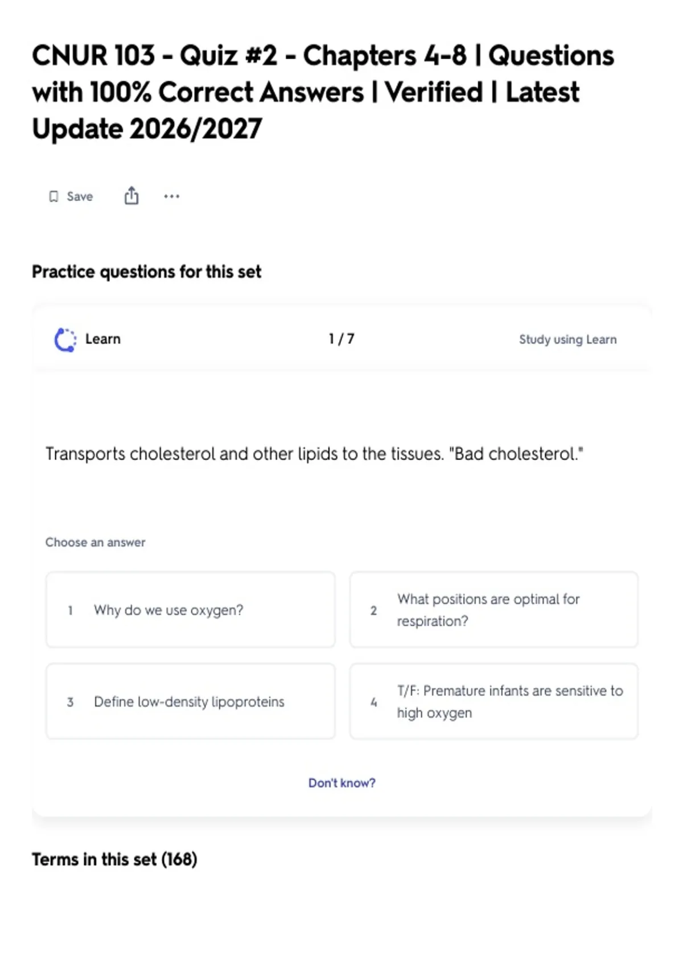Click the Save bookmark icon
This screenshot has height=968, width=683.
[54, 196]
